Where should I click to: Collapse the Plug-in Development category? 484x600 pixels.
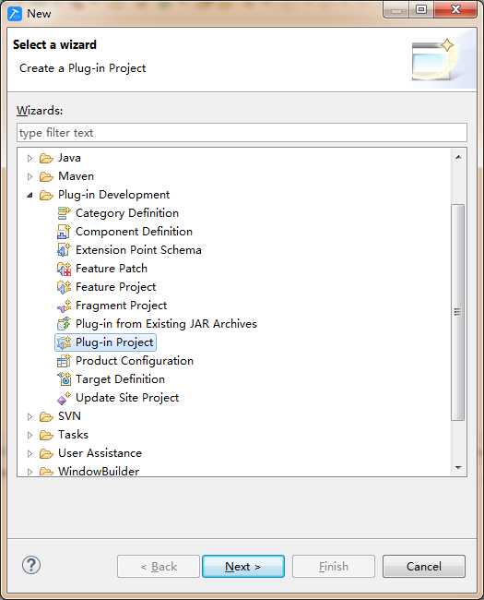[x=30, y=195]
